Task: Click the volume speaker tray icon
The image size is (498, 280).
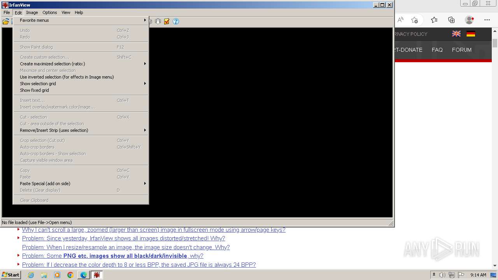Action: coord(442,275)
